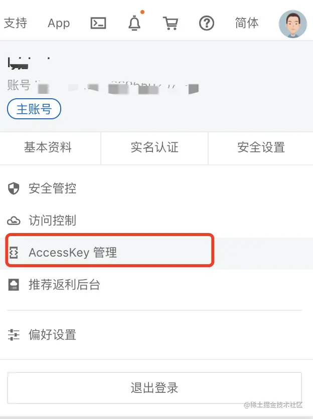Open the 安全设置 tab
Image resolution: width=313 pixels, height=419 pixels.
click(261, 148)
